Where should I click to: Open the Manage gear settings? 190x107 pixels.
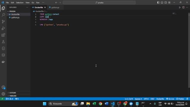[3, 94]
